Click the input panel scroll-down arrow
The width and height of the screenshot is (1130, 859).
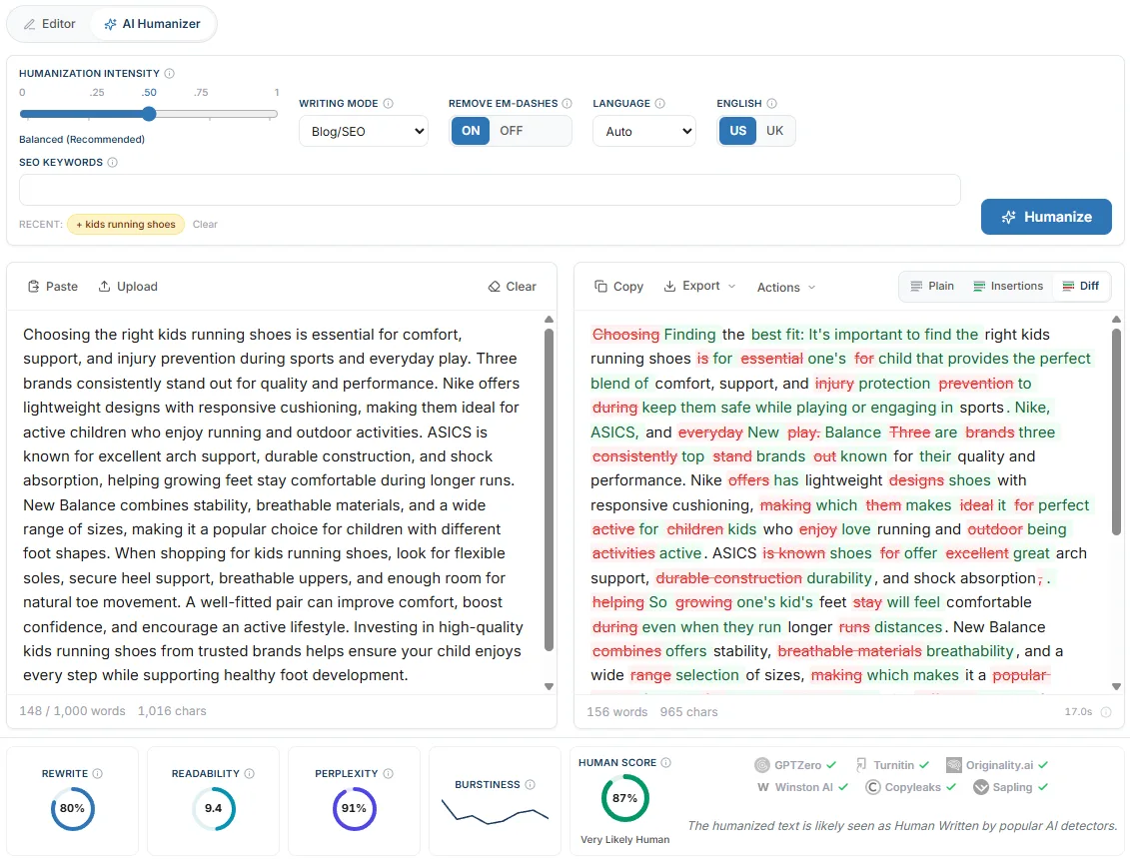coord(550,687)
